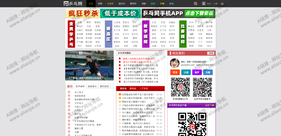Open the 功能 menu item
This screenshot has height=136, width=281.
coord(144,4)
